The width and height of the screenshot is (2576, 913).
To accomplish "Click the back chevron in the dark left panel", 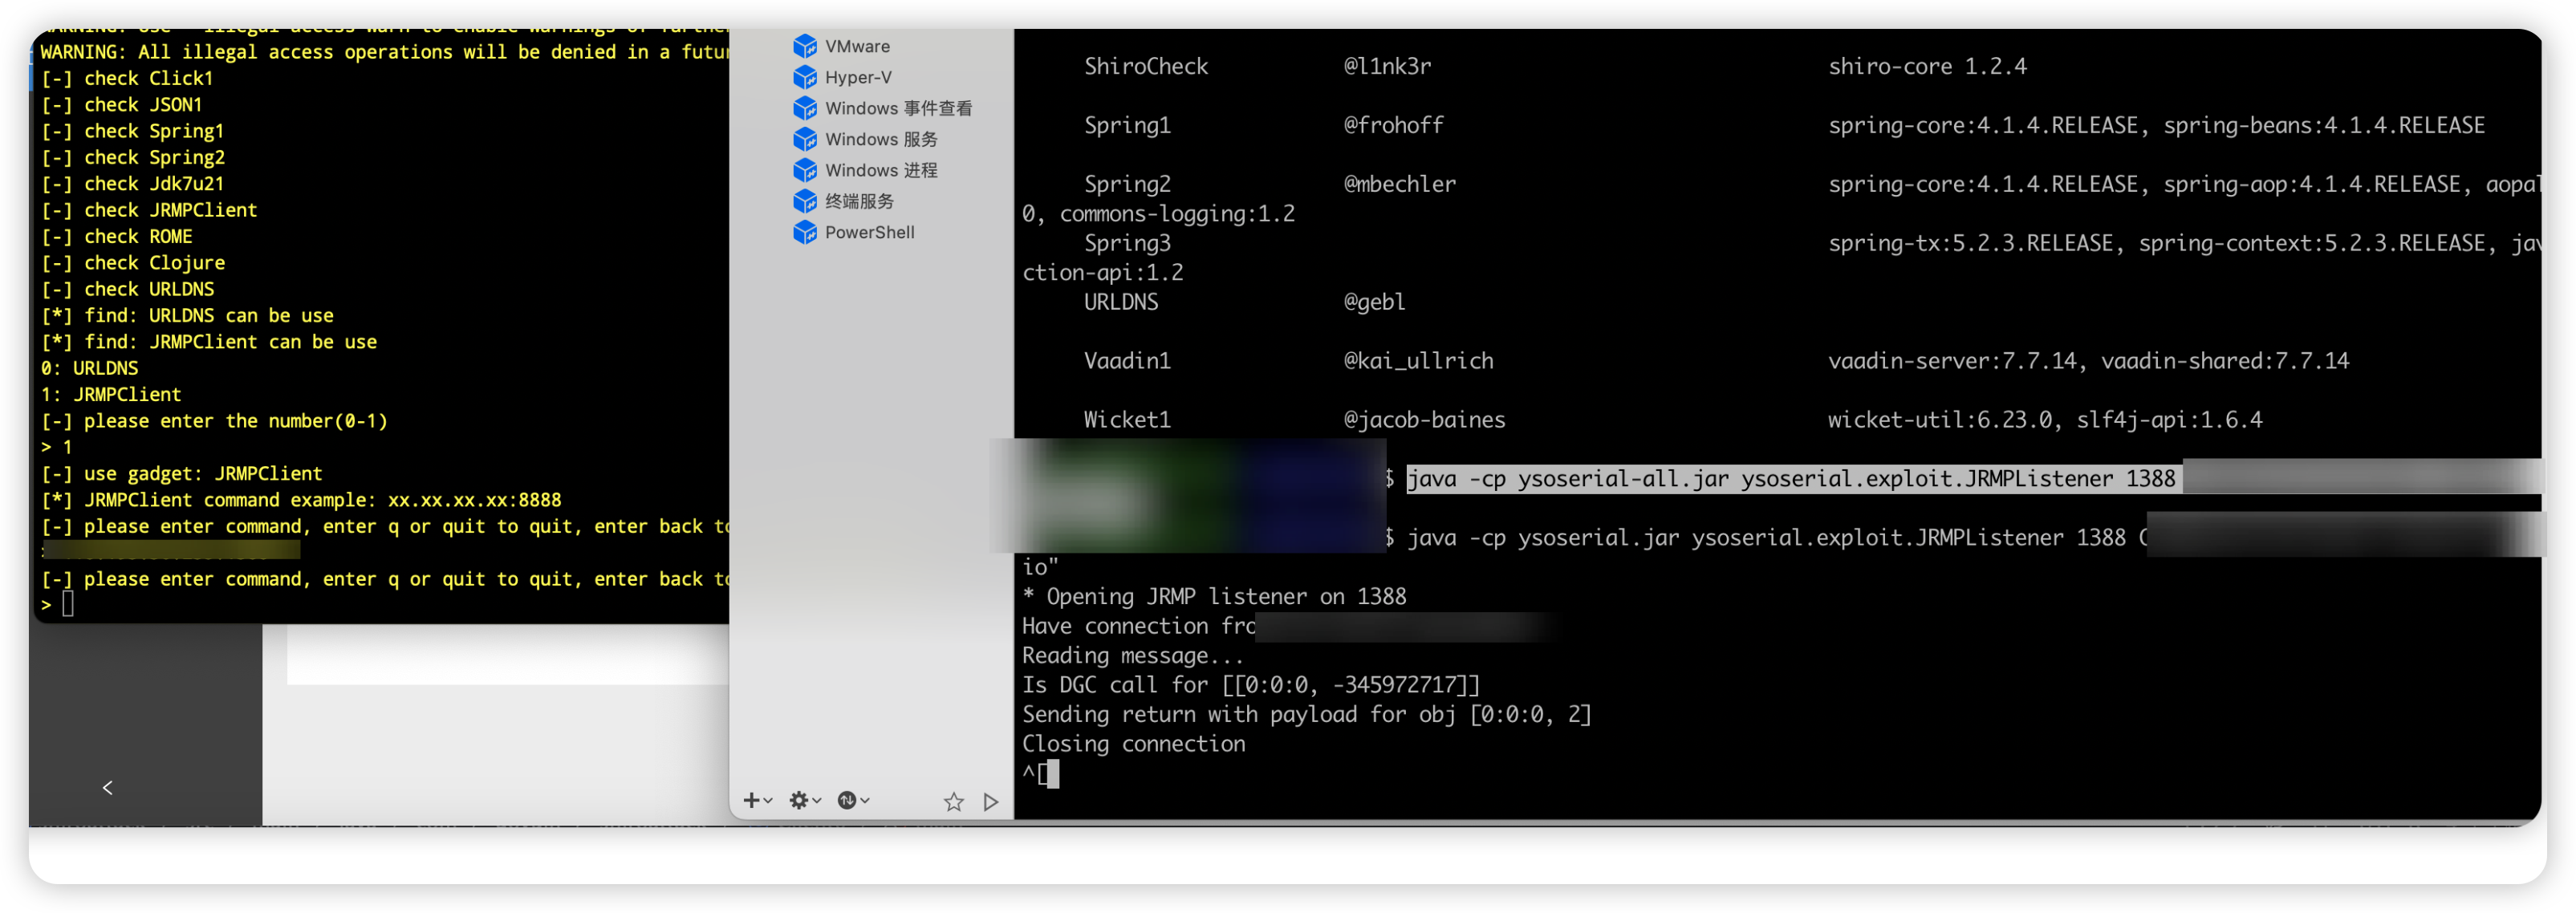I will tap(107, 788).
